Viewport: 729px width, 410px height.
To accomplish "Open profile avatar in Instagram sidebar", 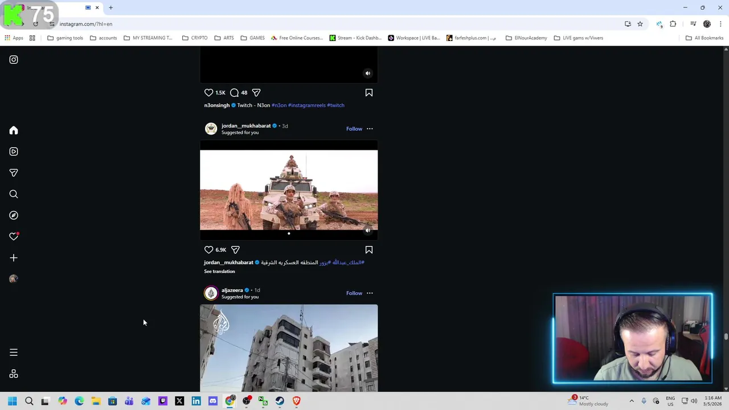I will pos(14,279).
